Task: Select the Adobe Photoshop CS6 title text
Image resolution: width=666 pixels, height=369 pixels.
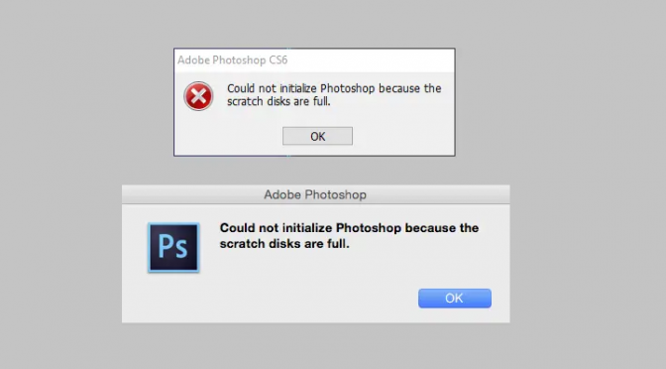Action: pyautogui.click(x=232, y=60)
